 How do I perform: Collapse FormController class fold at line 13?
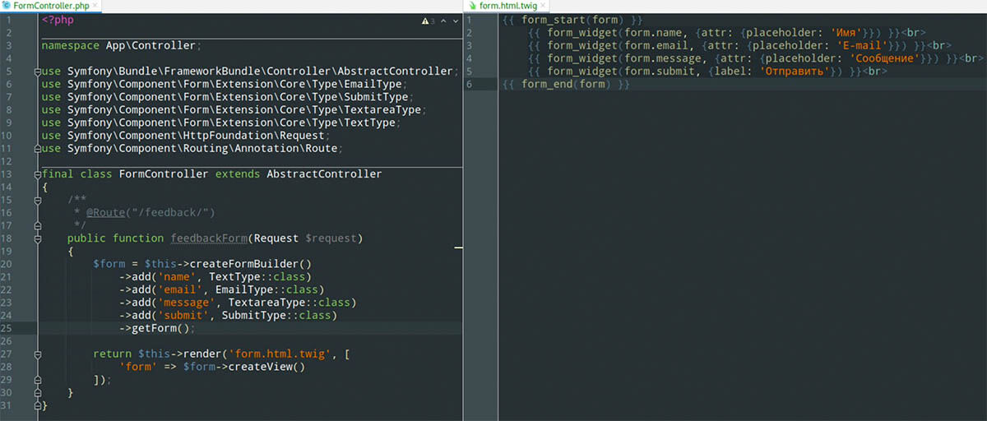(x=38, y=174)
